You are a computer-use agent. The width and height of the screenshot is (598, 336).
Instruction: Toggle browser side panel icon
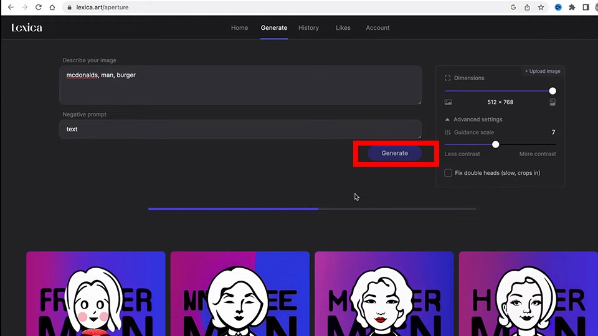(586, 7)
